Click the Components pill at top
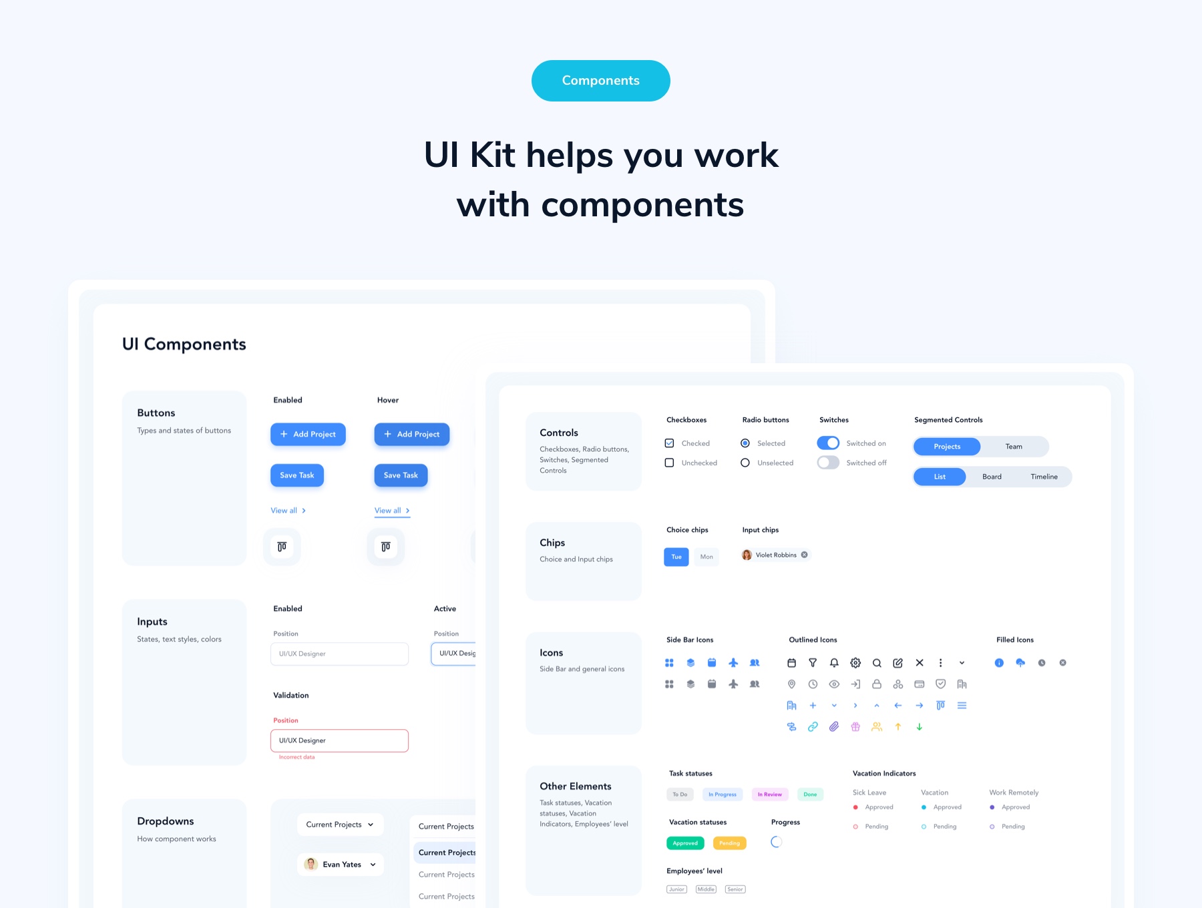 [x=601, y=81]
